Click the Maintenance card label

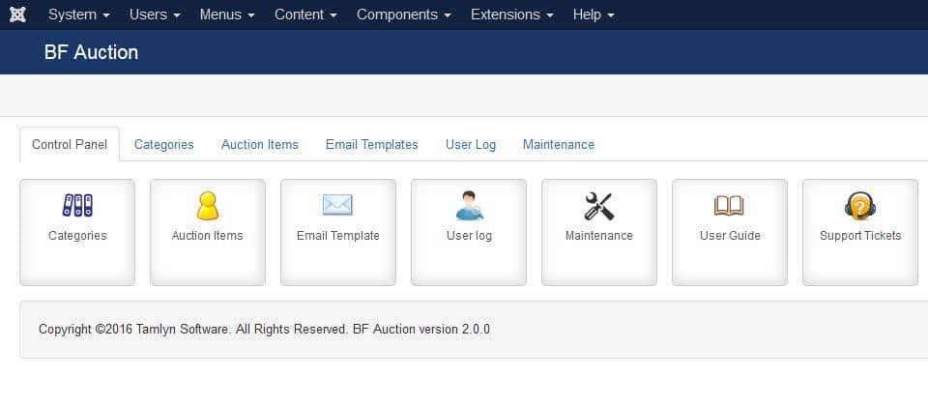point(599,236)
